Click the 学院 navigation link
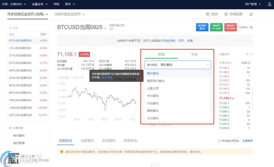 coord(57,4)
